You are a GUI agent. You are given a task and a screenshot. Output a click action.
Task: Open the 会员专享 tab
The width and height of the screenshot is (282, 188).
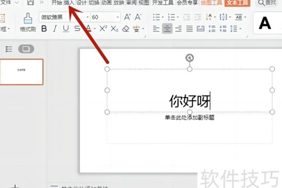pyautogui.click(x=187, y=2)
